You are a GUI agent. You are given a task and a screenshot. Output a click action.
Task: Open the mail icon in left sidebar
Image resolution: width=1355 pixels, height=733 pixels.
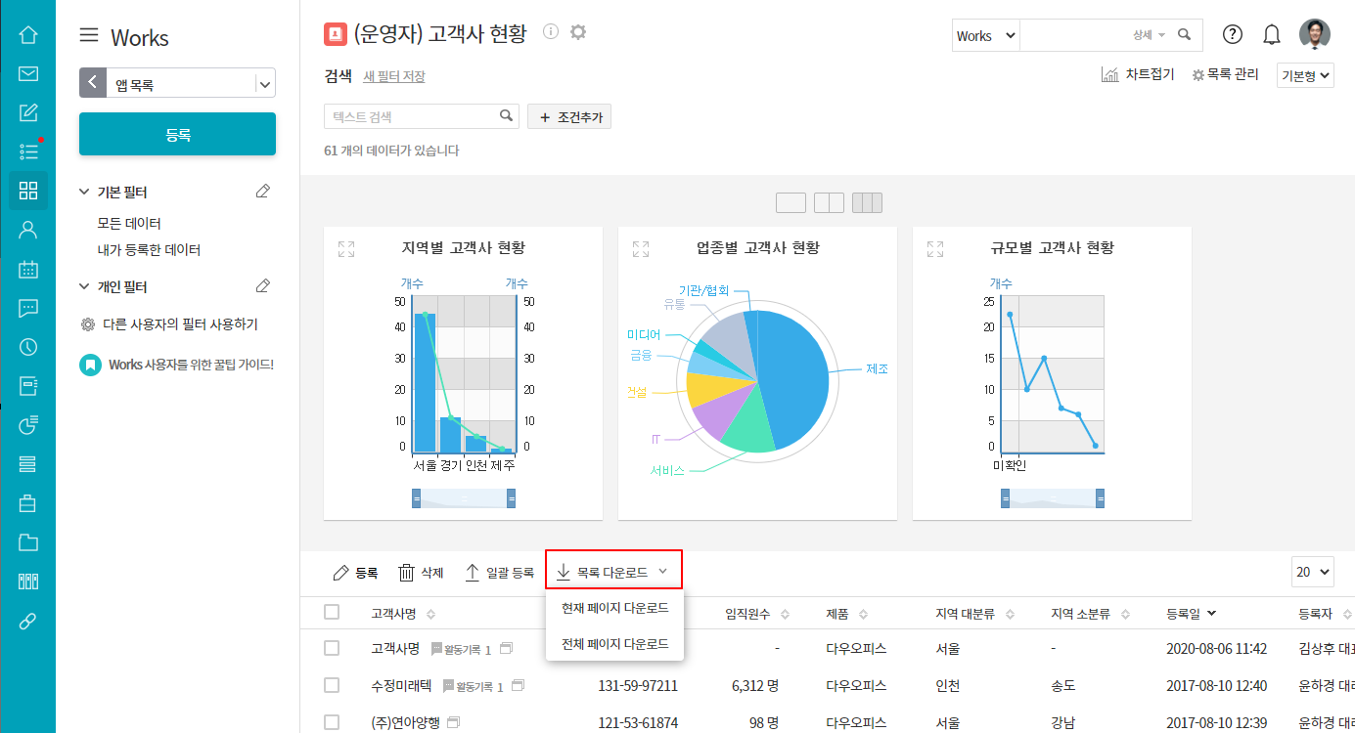[28, 73]
